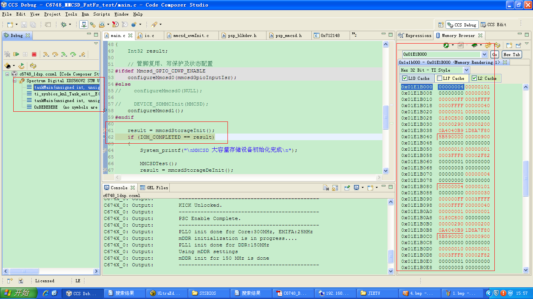
Task: Click memory address 0x01E1B040 row
Action: point(446,137)
